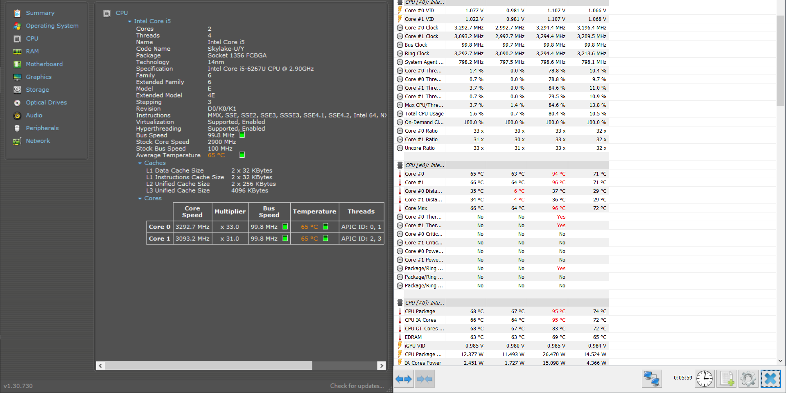Click the expand columns arrows button
The image size is (786, 393).
tap(404, 379)
